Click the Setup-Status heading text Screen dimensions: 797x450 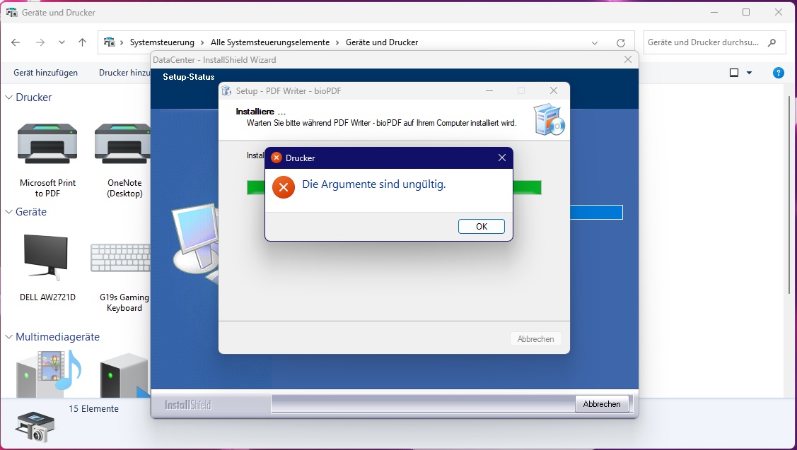pos(189,77)
